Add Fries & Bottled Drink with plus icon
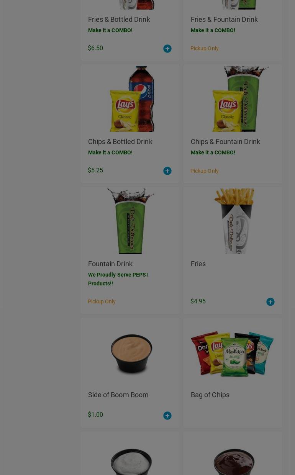The height and width of the screenshot is (475, 295). pos(167,49)
